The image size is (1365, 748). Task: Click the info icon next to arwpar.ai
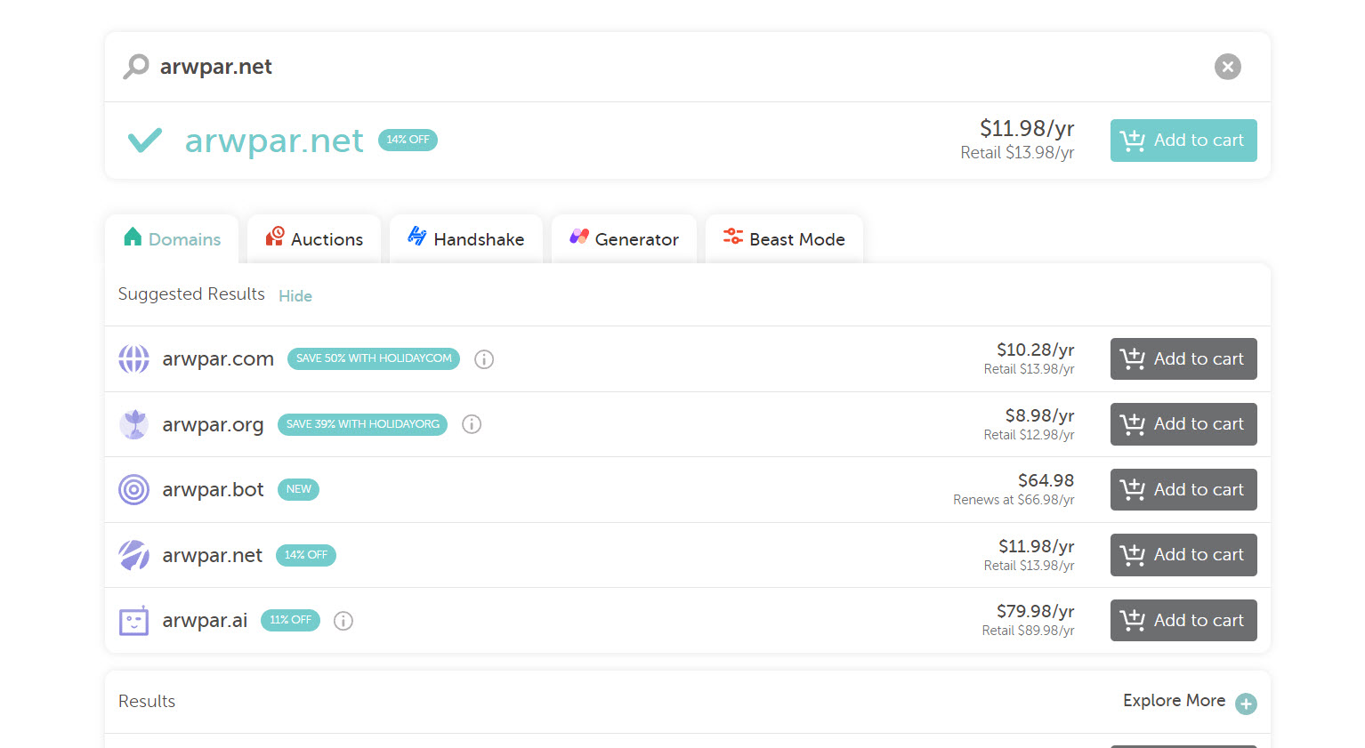click(343, 621)
